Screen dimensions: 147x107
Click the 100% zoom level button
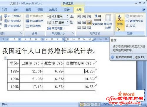pyautogui.click(x=106, y=104)
